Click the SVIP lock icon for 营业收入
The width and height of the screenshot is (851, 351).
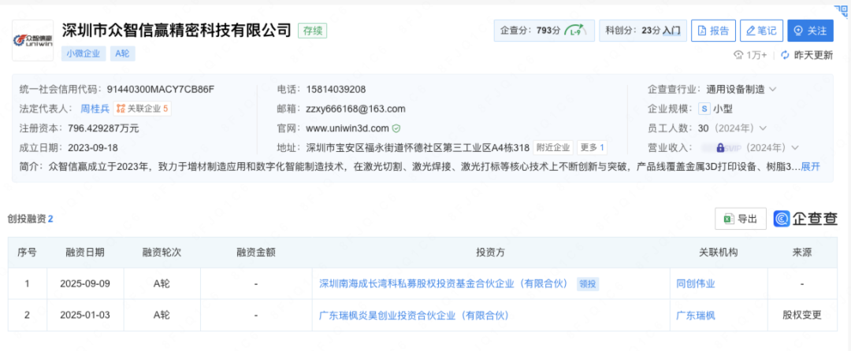coord(720,147)
